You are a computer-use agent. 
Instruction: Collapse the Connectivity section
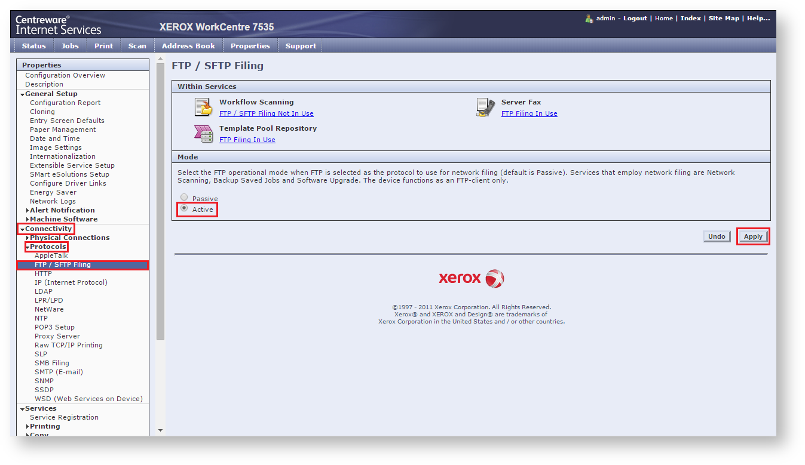click(x=23, y=229)
